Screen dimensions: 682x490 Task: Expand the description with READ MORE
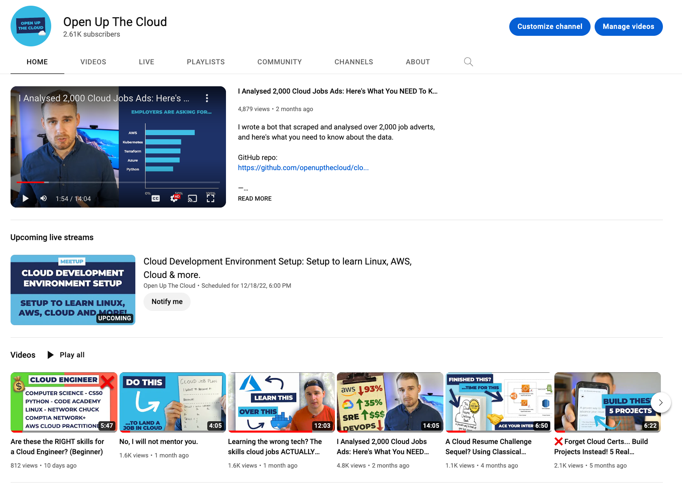254,199
